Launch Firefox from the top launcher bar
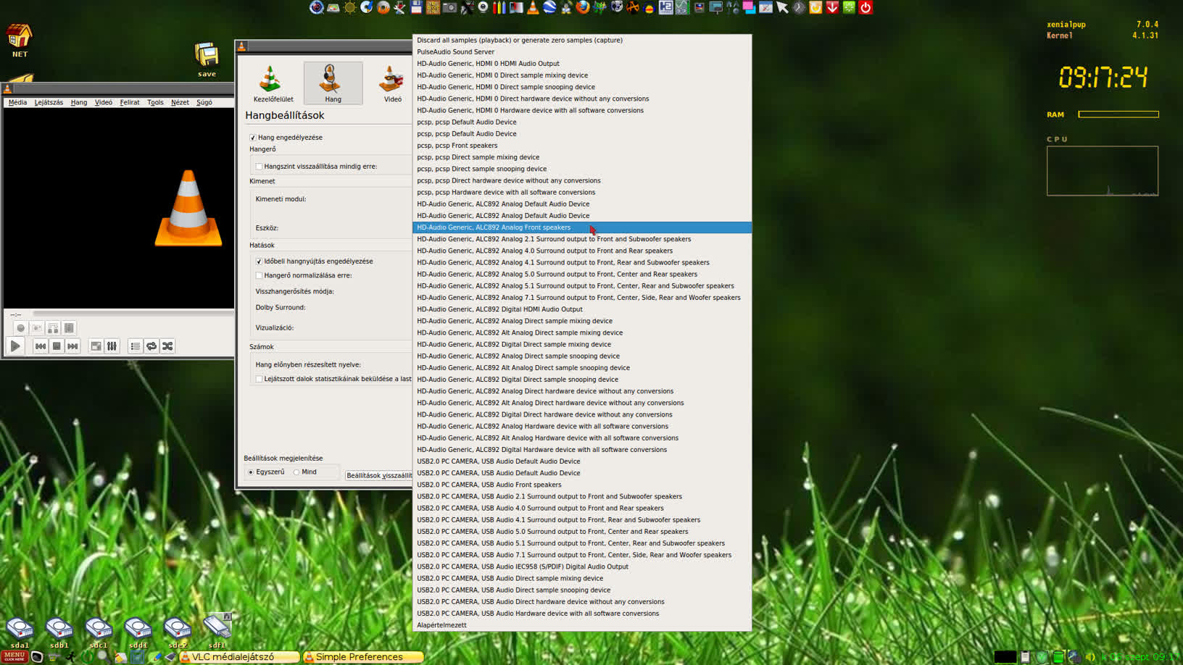This screenshot has height=665, width=1183. [583, 7]
